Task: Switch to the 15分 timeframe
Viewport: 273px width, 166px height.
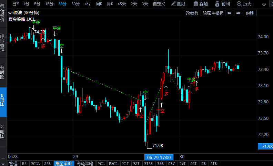Action: click(x=49, y=4)
